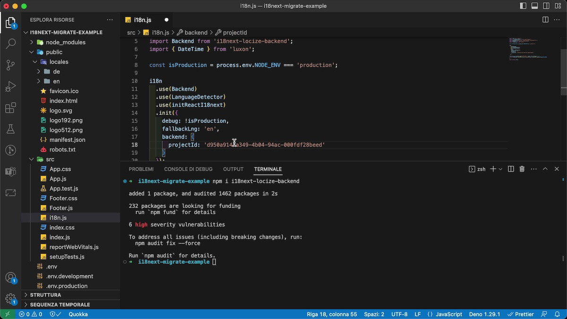Open App.test.js in the explorer

pyautogui.click(x=64, y=189)
